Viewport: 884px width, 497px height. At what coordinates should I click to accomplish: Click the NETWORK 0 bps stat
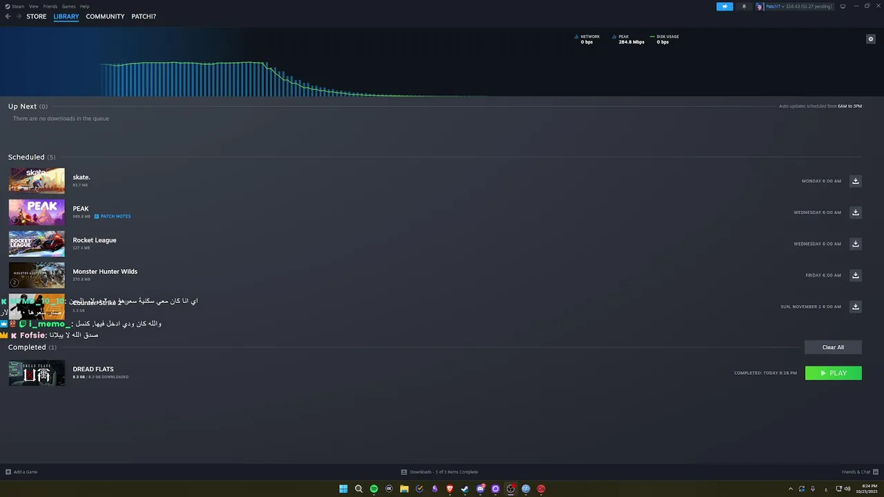tap(587, 39)
